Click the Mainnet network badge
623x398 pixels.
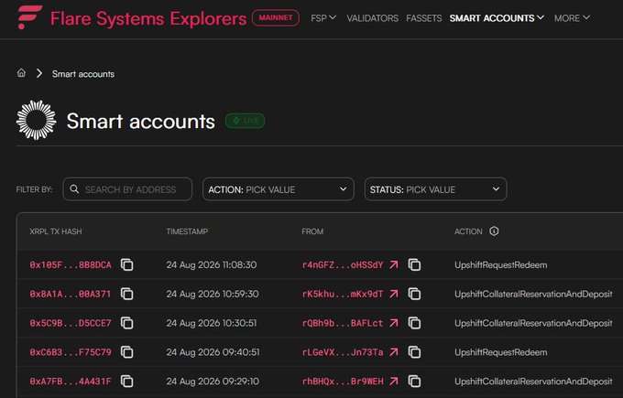click(x=276, y=18)
